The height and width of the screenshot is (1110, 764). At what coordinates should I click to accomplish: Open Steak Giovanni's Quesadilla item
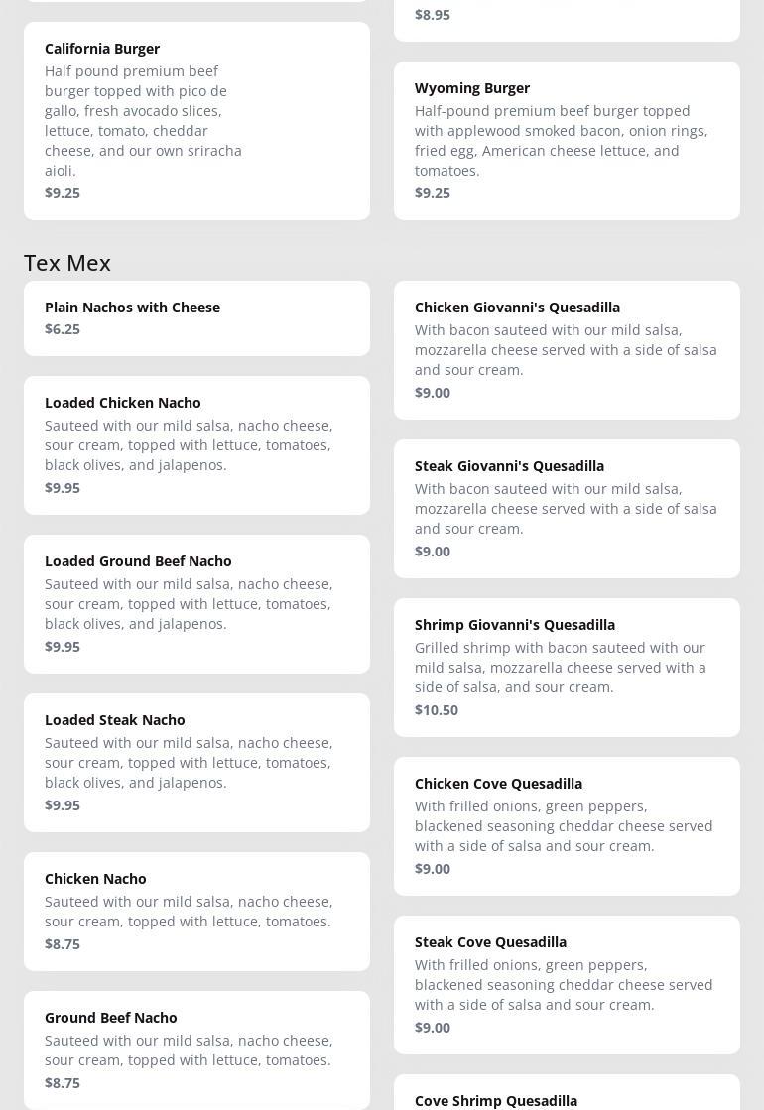pyautogui.click(x=567, y=509)
